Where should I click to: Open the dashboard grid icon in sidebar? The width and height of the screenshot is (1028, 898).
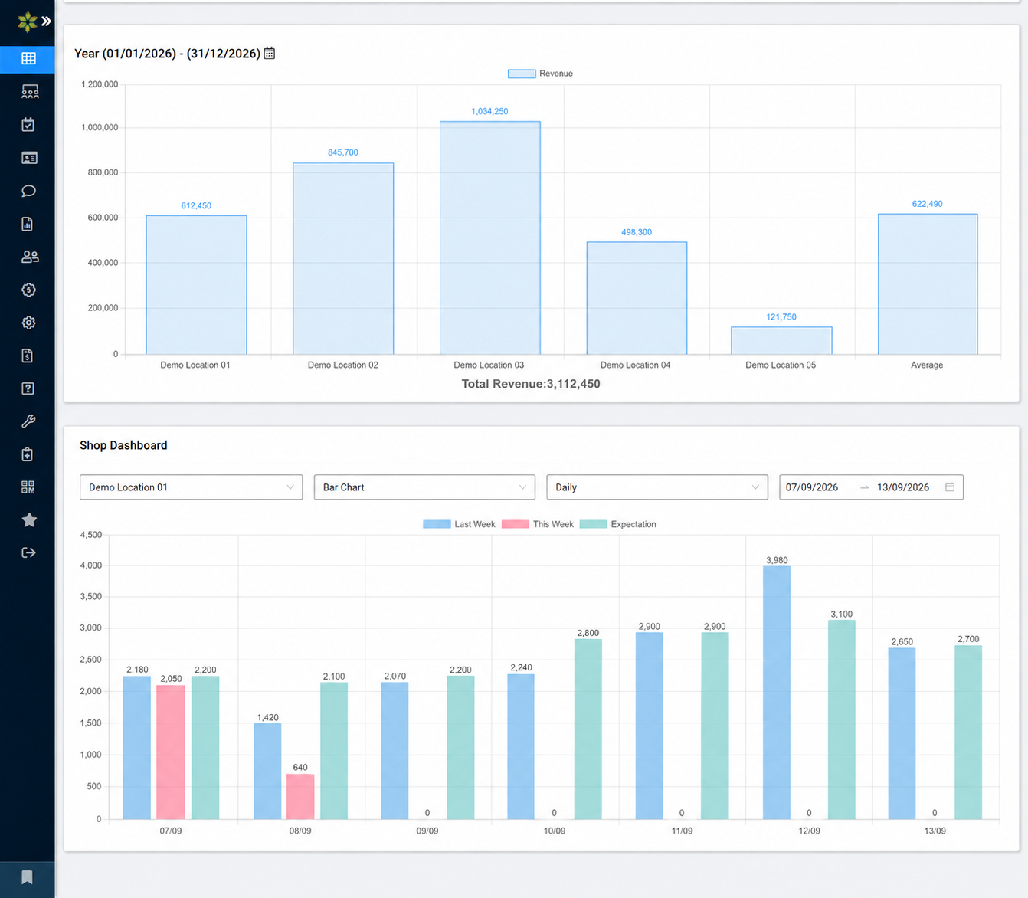(x=28, y=58)
